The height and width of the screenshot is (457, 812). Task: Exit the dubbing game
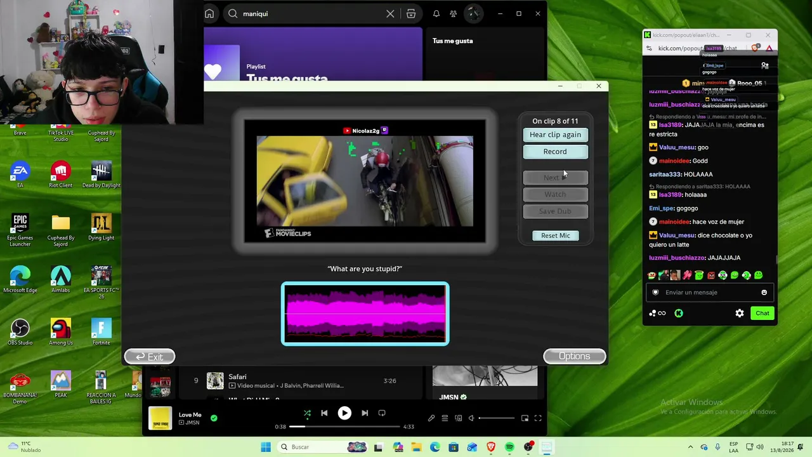150,357
